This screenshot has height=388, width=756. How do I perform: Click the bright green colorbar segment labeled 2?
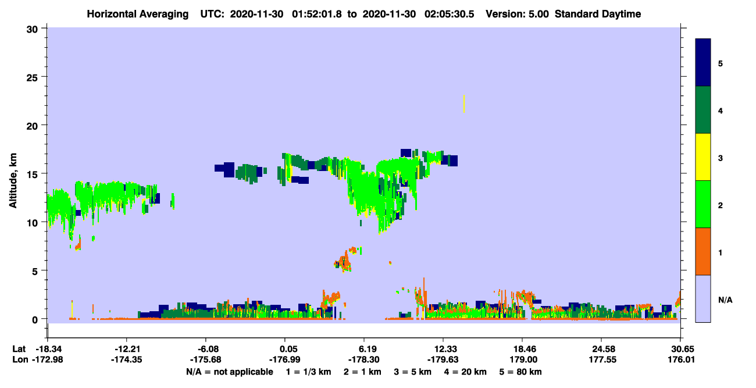pos(703,204)
